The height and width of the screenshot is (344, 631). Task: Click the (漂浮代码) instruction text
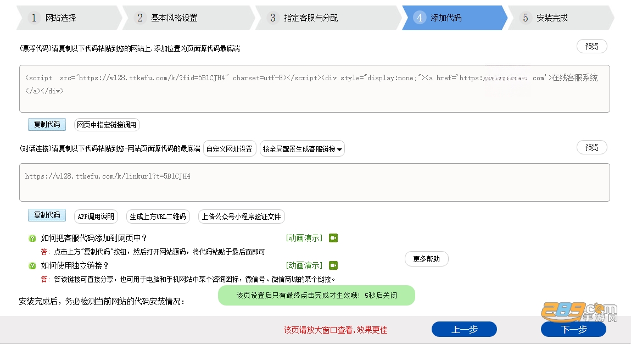130,48
